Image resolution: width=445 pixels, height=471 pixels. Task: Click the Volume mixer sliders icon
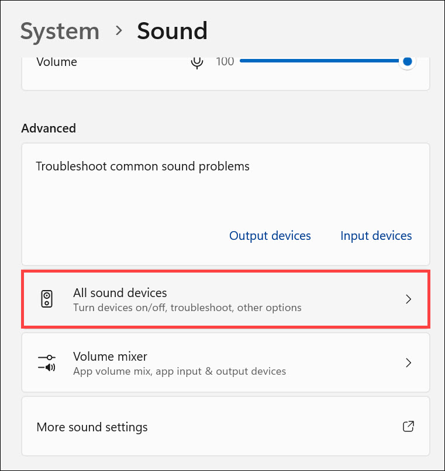(47, 362)
